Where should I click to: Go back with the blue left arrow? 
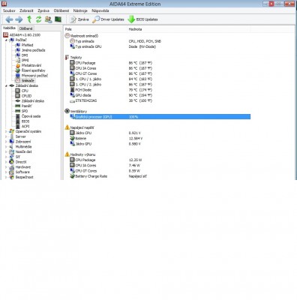point(9,19)
